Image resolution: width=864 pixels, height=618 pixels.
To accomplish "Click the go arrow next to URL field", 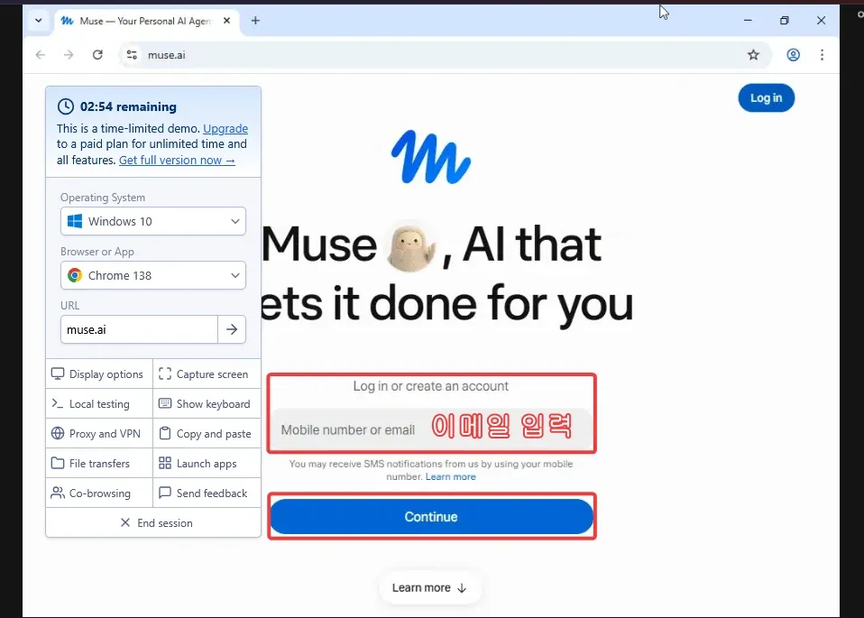I will pos(232,329).
